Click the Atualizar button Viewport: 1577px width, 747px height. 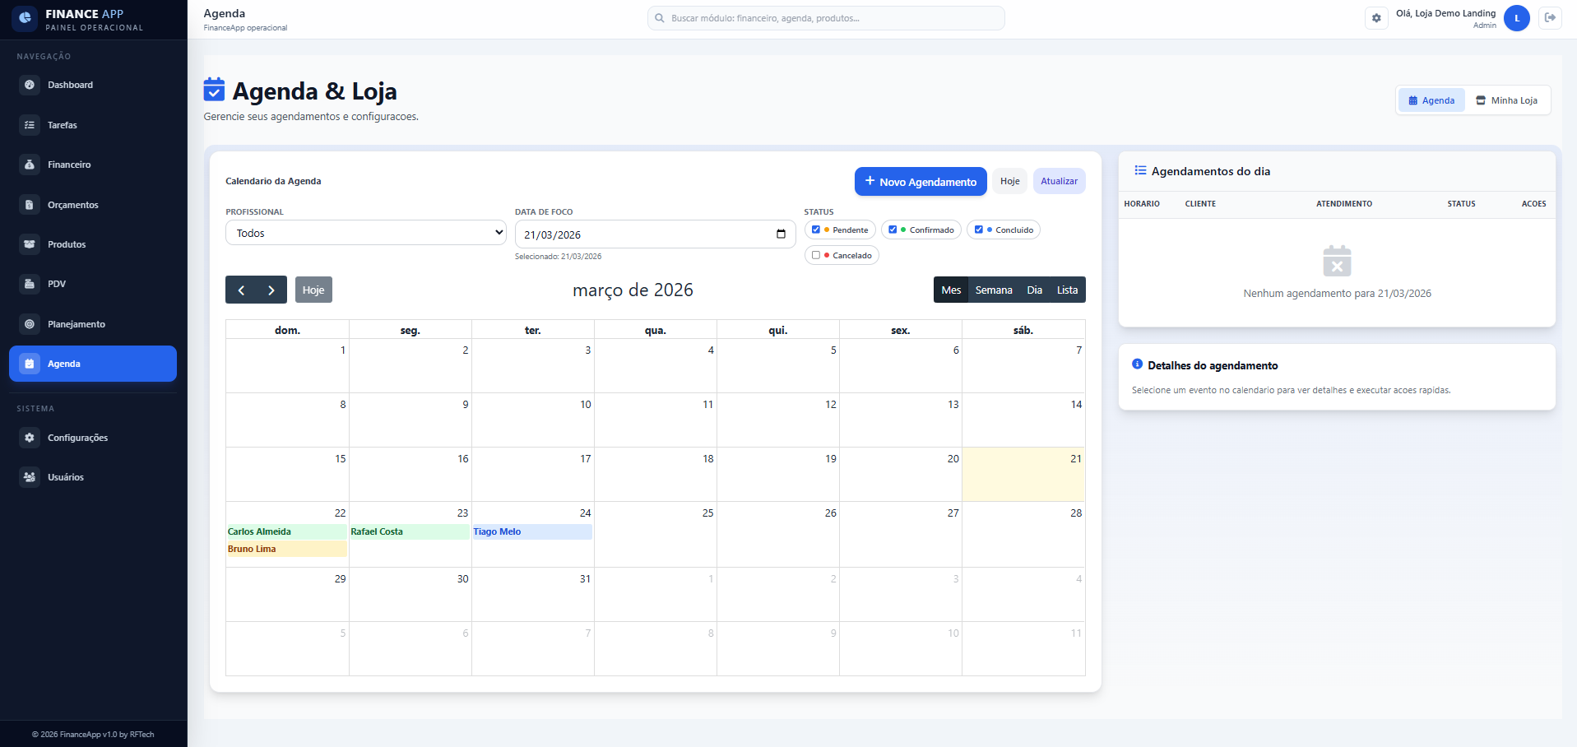[x=1060, y=181]
